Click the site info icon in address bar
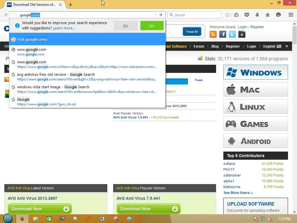The width and height of the screenshot is (297, 223). click(x=15, y=15)
